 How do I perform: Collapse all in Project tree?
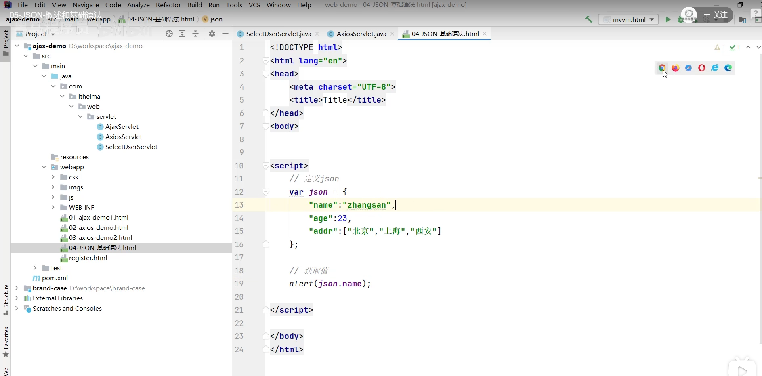195,34
